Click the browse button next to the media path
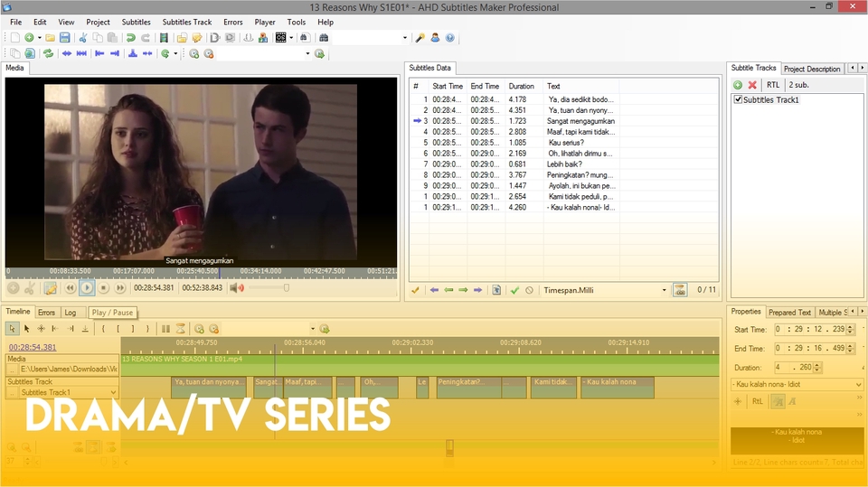 click(x=12, y=370)
